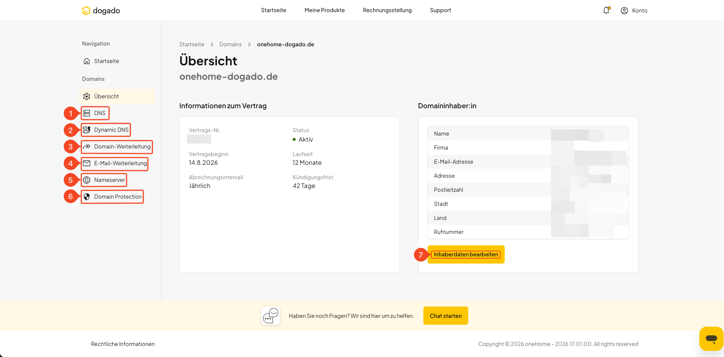Open Startseite in the top menu

(274, 10)
